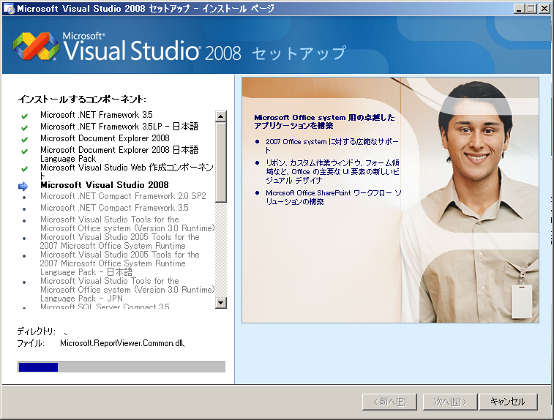Click the Visual Studio logo icon in header
The image size is (554, 420).
click(x=34, y=48)
